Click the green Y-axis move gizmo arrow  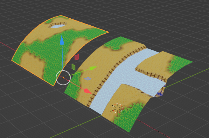93,68
